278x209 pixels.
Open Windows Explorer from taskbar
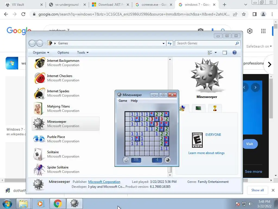[x=23, y=204]
